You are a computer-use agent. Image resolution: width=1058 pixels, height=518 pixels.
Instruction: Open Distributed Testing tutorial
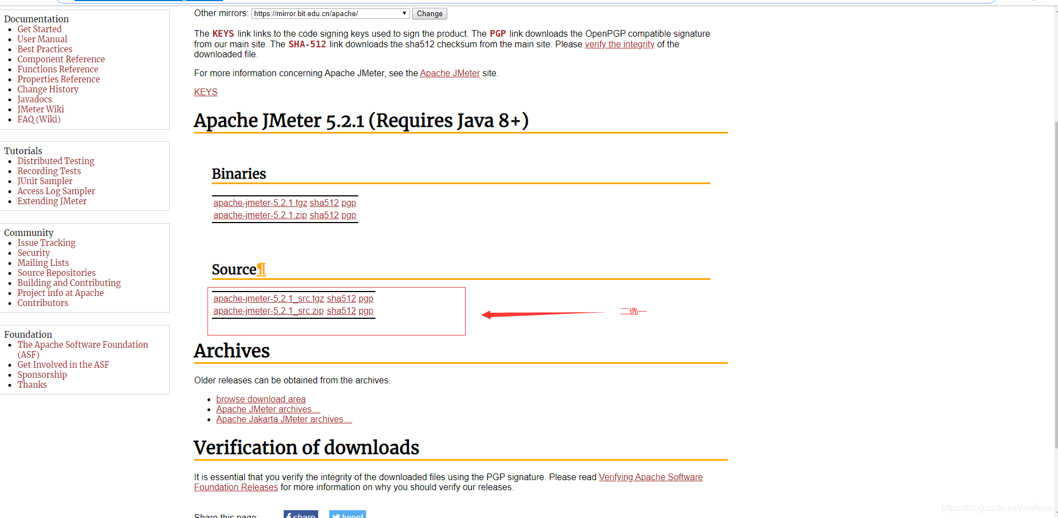(56, 161)
